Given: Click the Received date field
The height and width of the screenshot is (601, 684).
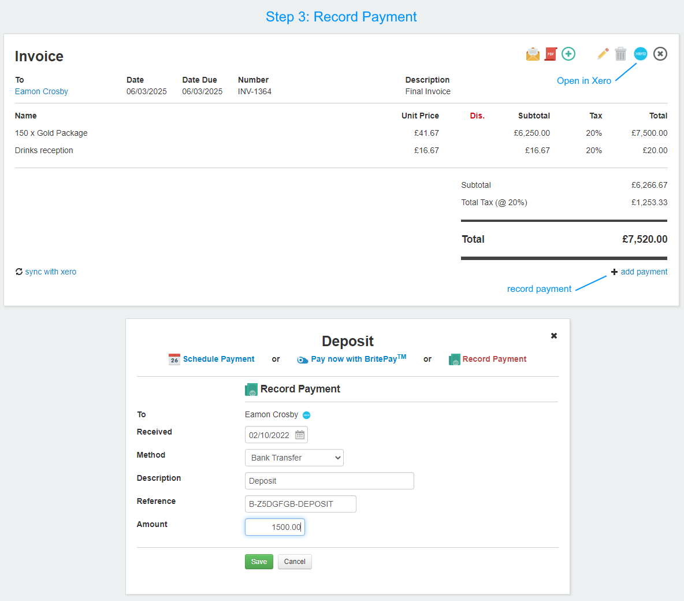Looking at the screenshot, I should (x=276, y=435).
